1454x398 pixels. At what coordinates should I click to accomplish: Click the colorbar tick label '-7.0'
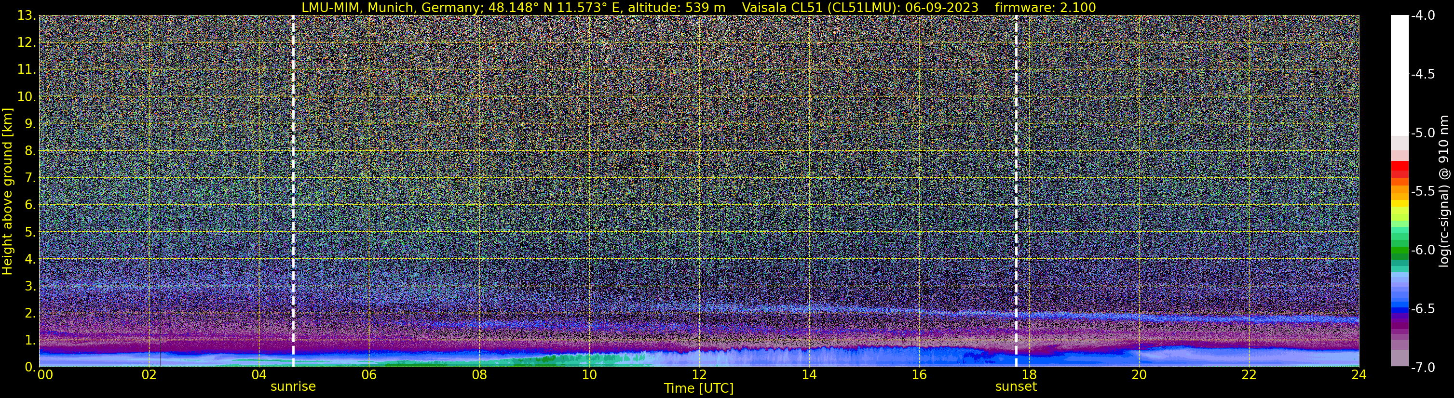(1423, 368)
